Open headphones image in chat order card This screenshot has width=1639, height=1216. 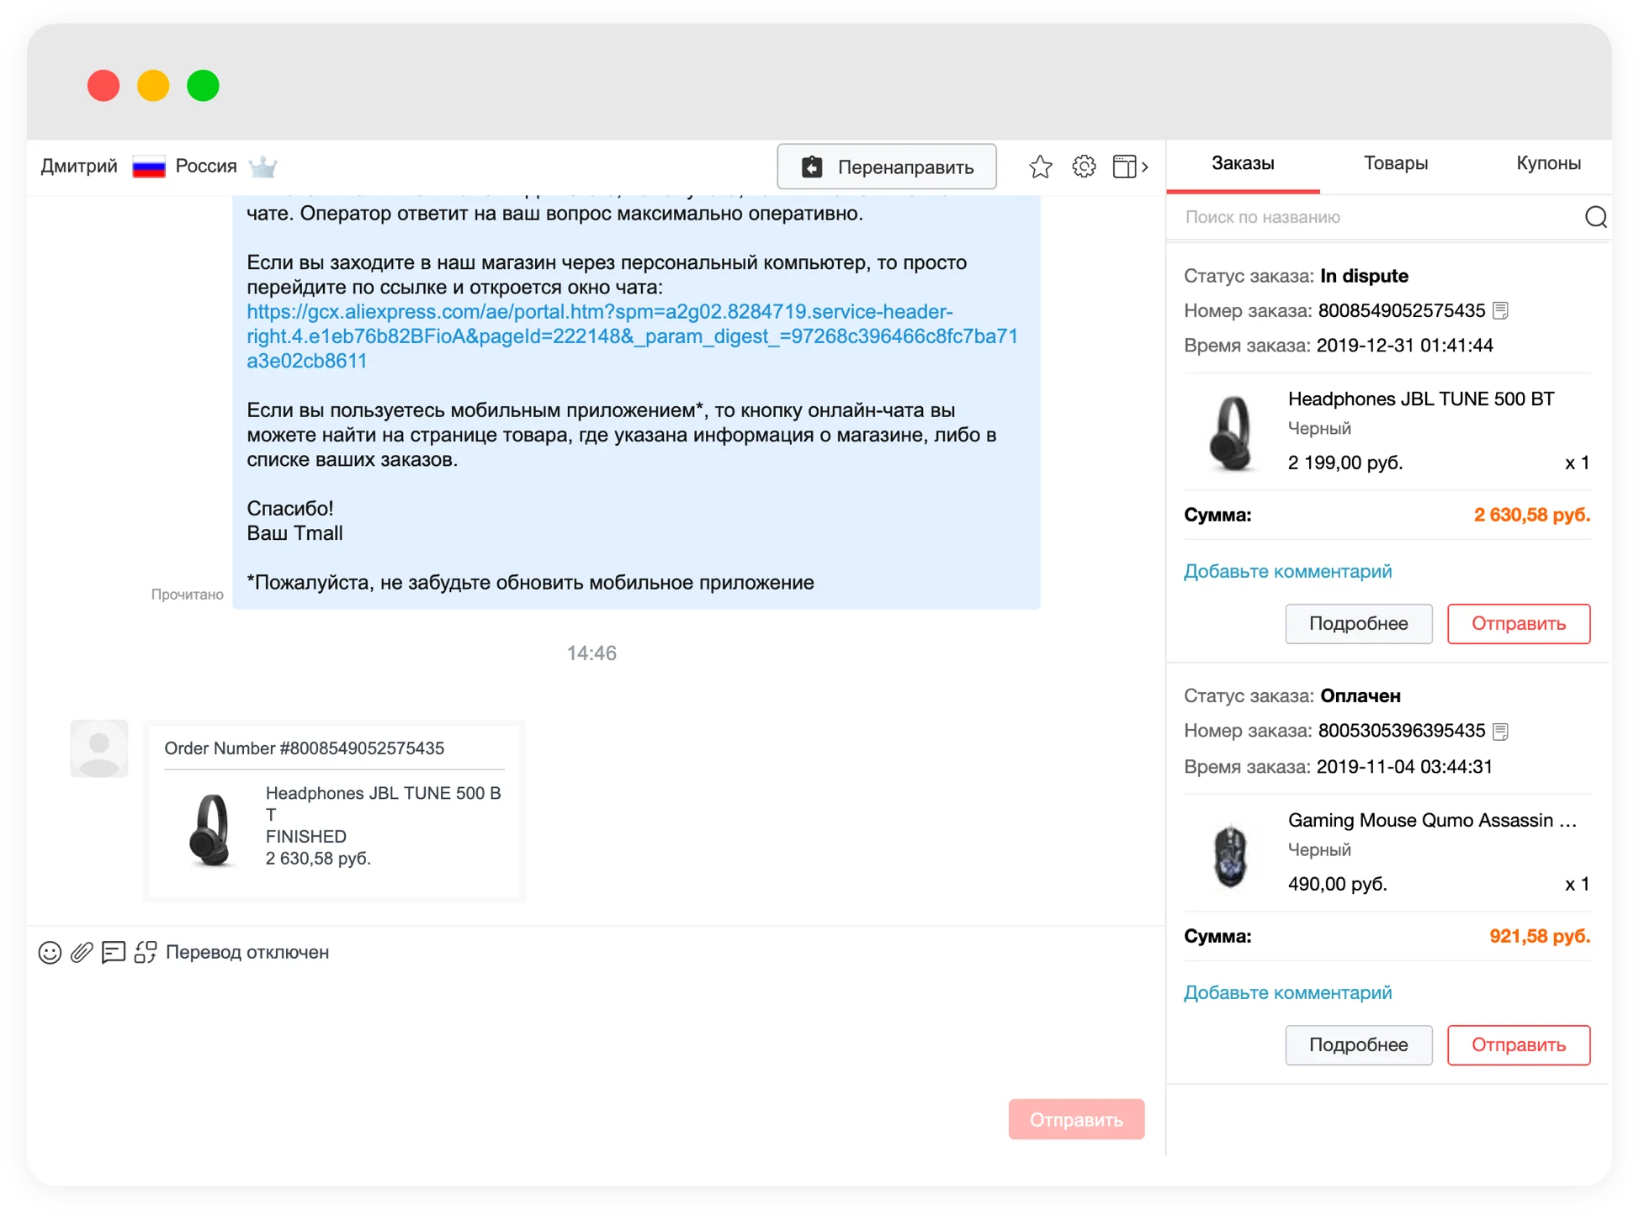coord(210,830)
